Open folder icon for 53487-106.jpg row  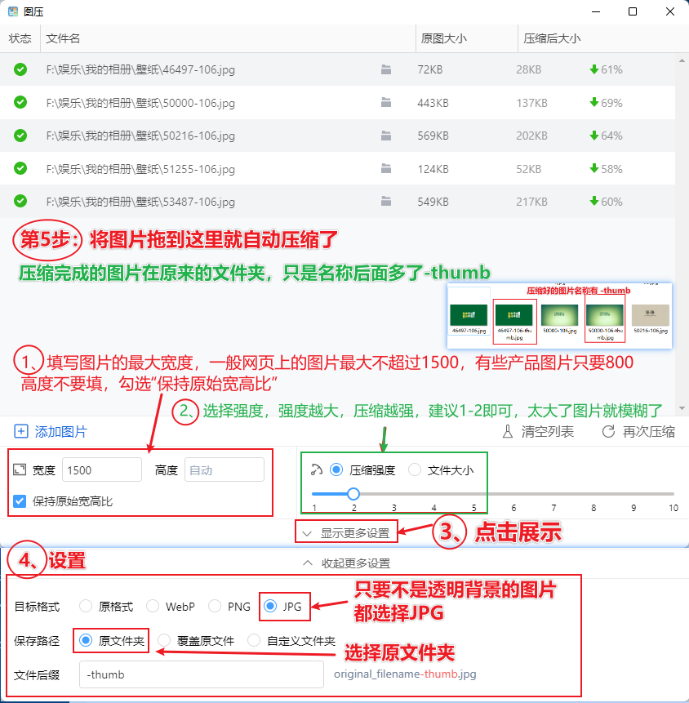pyautogui.click(x=386, y=202)
